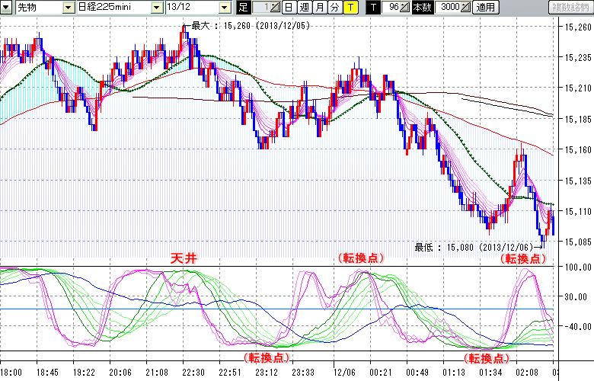Click the yellow T tick button
Viewport: 594px width, 381px height.
[350, 8]
